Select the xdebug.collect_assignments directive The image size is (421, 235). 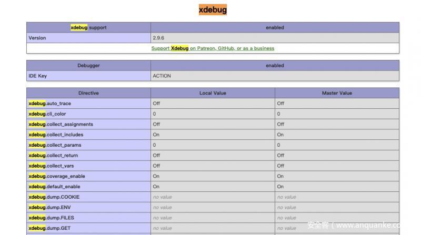88,124
